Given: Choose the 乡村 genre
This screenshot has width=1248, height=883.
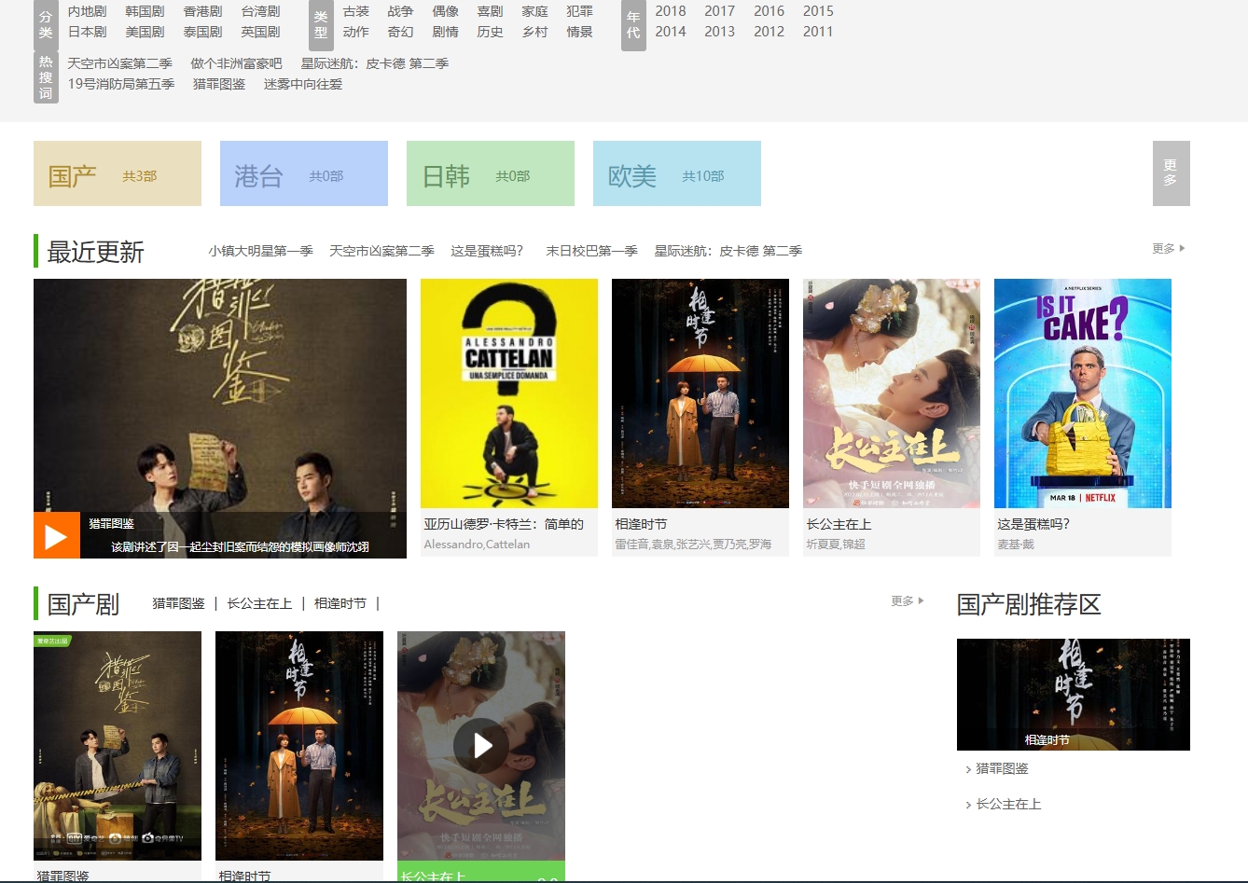Looking at the screenshot, I should tap(535, 32).
